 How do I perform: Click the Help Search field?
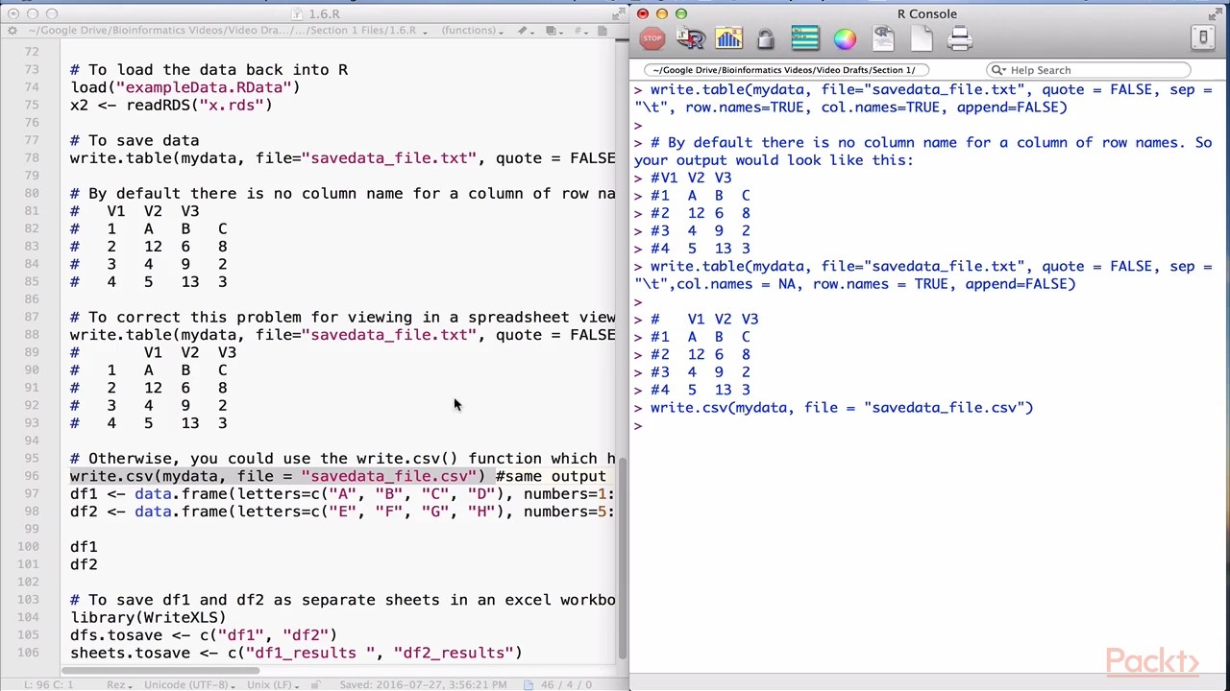(x=1089, y=70)
